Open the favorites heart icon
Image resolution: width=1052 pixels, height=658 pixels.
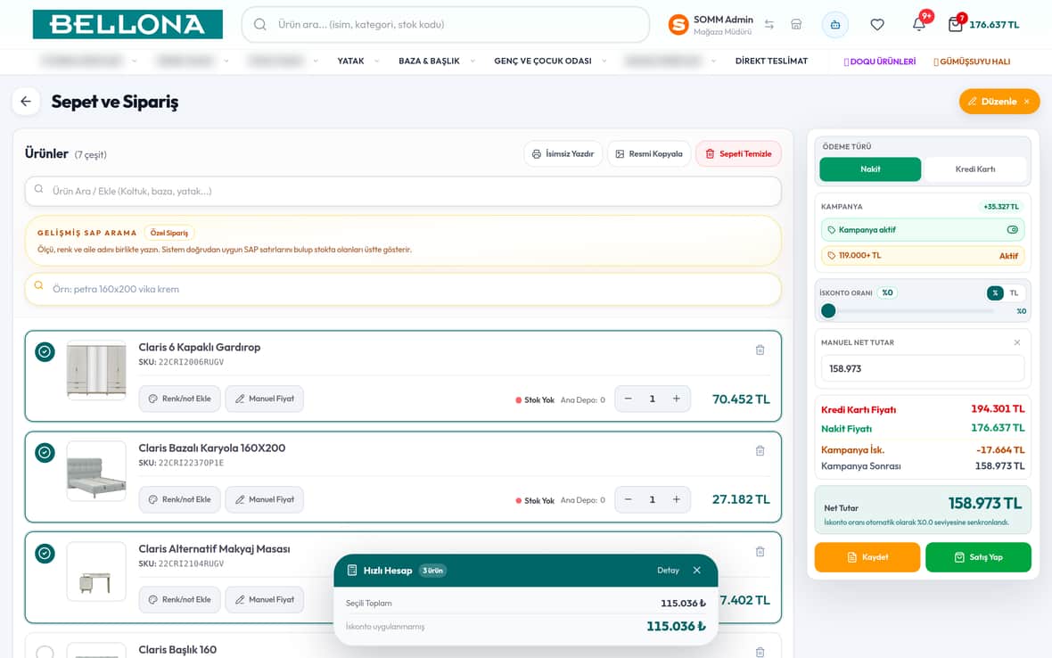877,25
